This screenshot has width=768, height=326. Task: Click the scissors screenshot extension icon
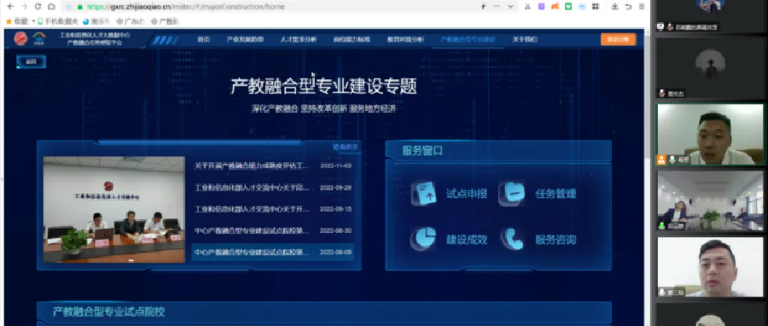[x=528, y=7]
